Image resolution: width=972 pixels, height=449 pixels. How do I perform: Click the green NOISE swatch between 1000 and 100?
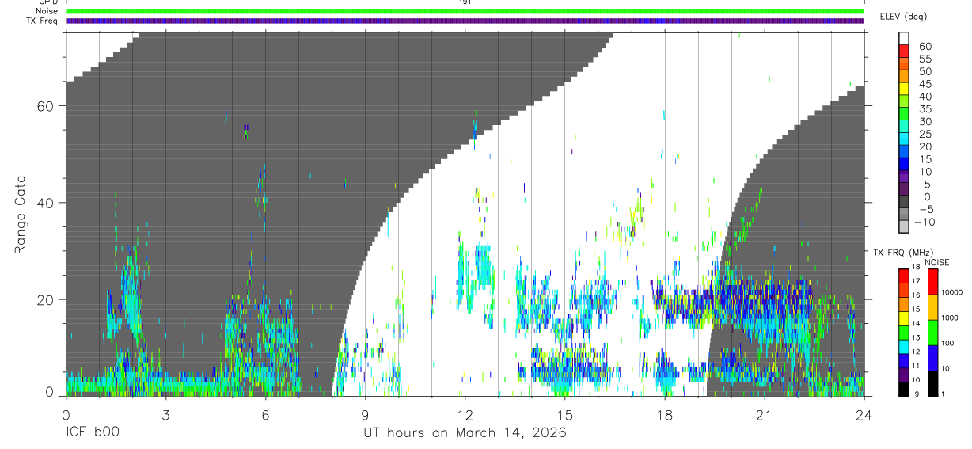(933, 333)
